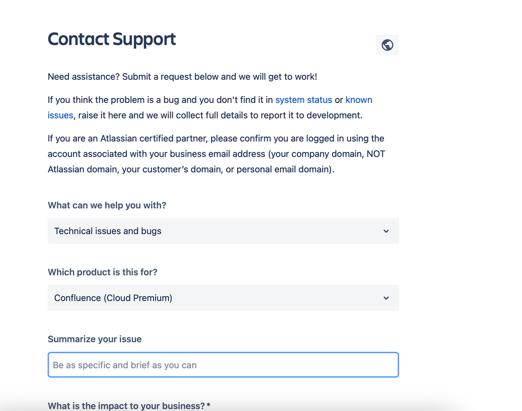Open the globe language selector icon
Image resolution: width=522 pixels, height=411 pixels.
387,45
